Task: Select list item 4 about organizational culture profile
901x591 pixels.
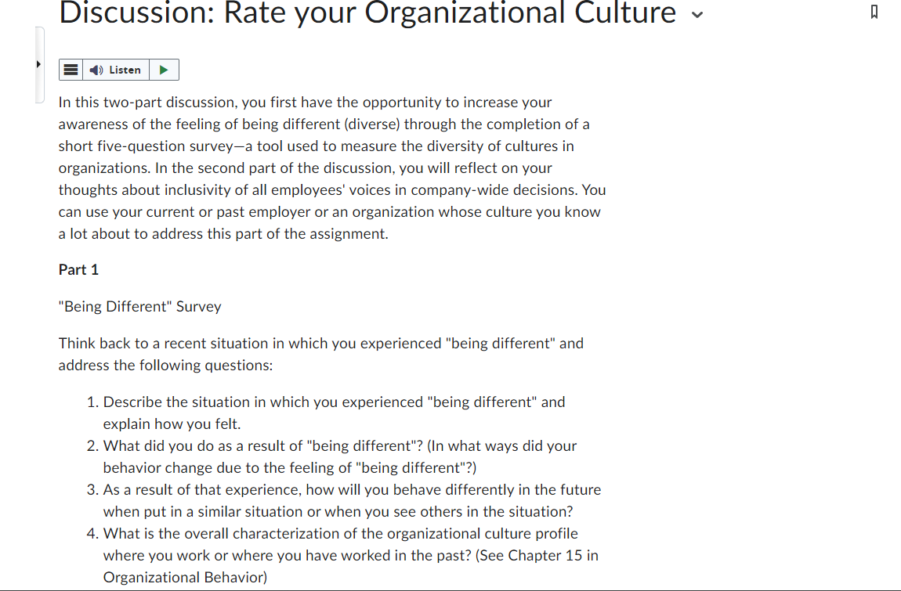Action: (350, 556)
